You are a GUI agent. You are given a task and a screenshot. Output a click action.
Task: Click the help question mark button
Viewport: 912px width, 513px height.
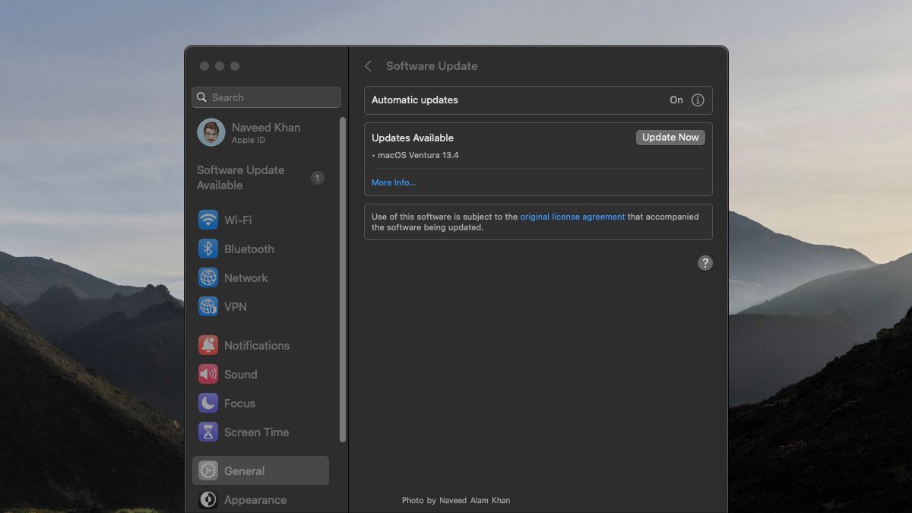(x=705, y=263)
